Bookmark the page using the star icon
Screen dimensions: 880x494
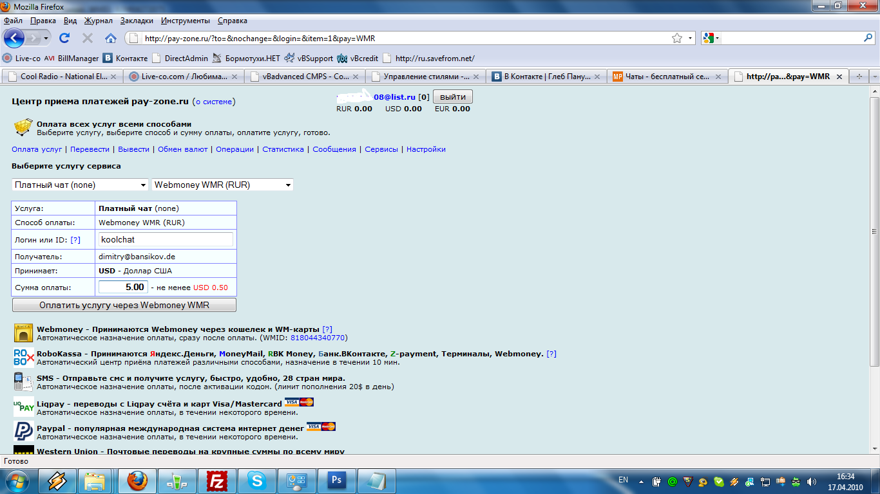coord(677,38)
